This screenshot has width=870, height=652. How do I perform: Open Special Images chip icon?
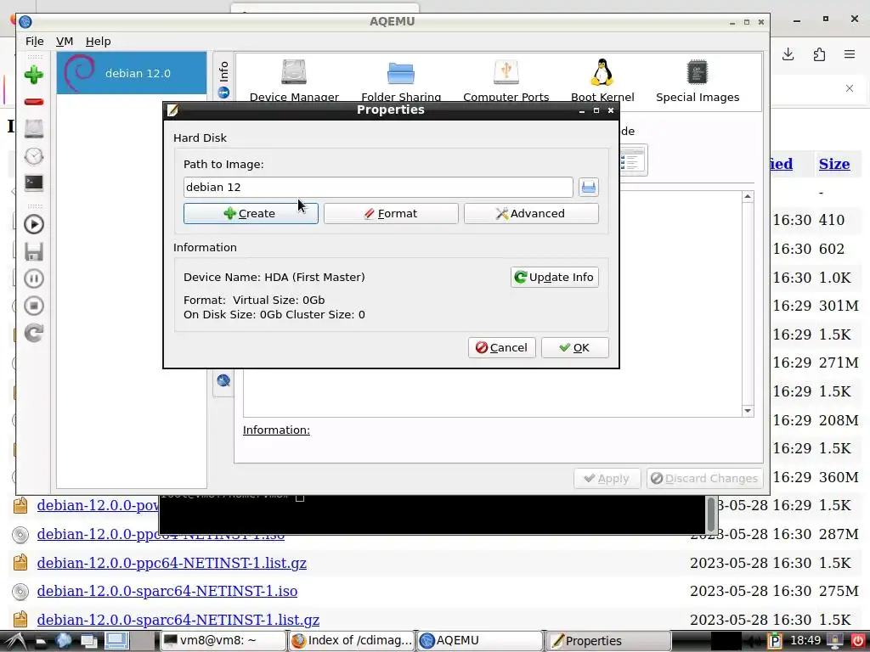698,81
